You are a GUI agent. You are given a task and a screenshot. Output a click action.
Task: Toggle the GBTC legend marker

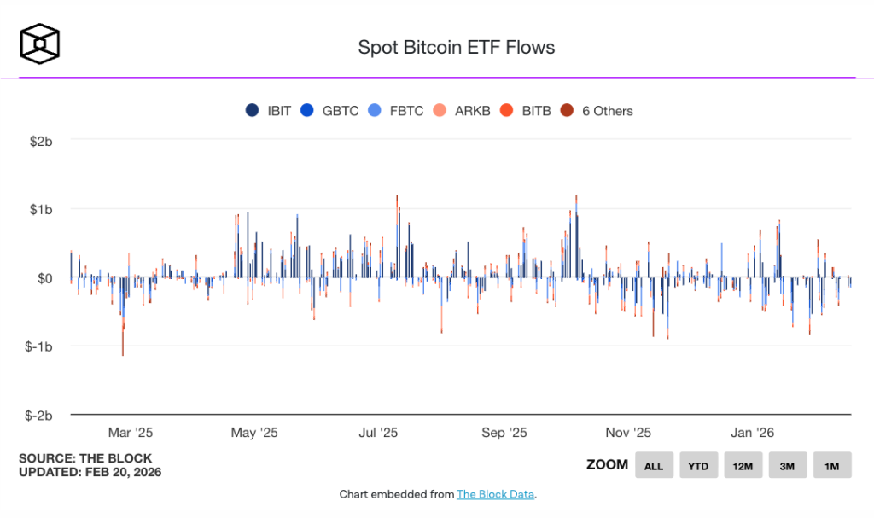tap(307, 111)
